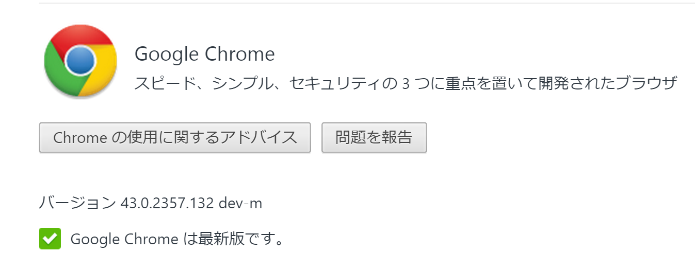Click the blue center circle of Chrome logo
This screenshot has height=271, width=695.
pyautogui.click(x=80, y=61)
